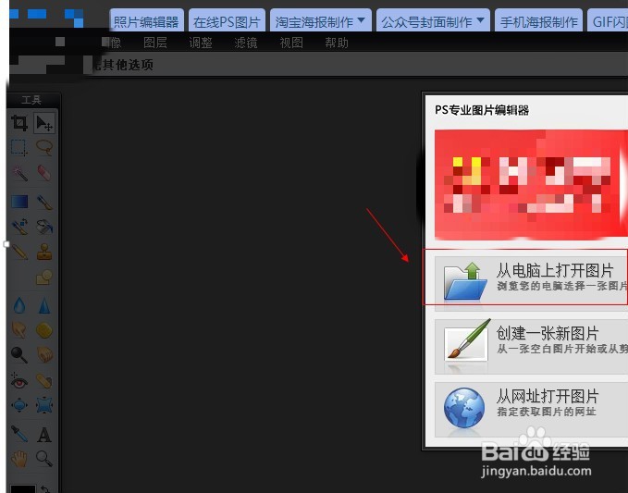Select the Lasso tool
Screen dimensions: 628x493
[x=44, y=147]
